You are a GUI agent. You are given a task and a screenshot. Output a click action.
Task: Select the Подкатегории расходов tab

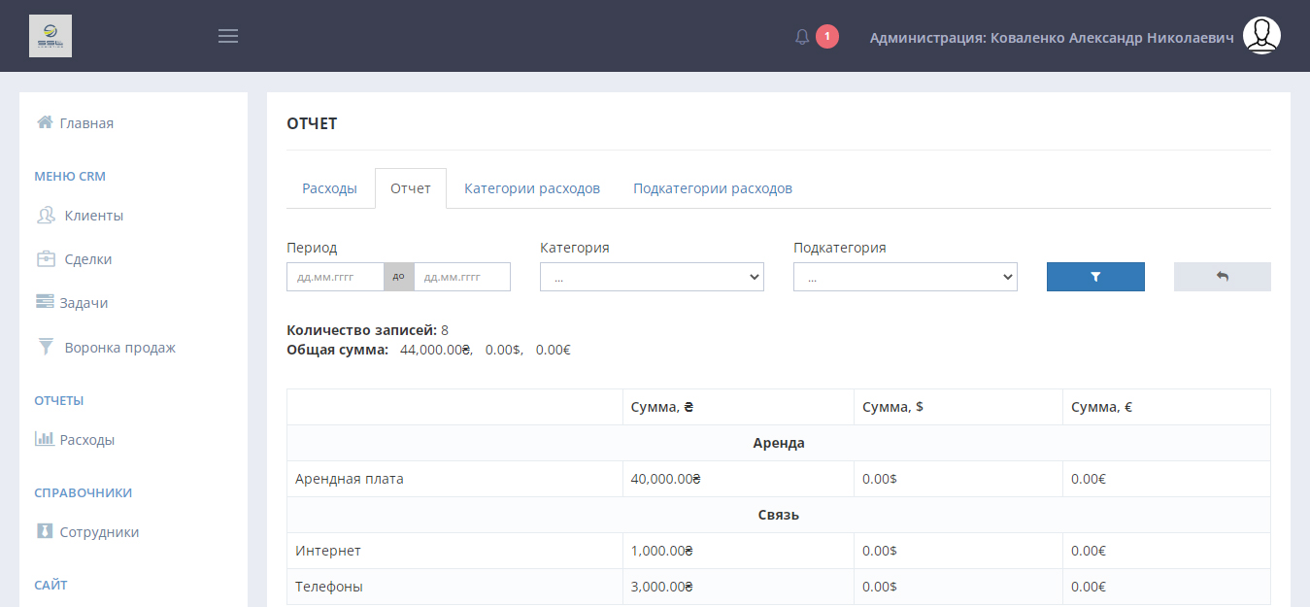[713, 188]
